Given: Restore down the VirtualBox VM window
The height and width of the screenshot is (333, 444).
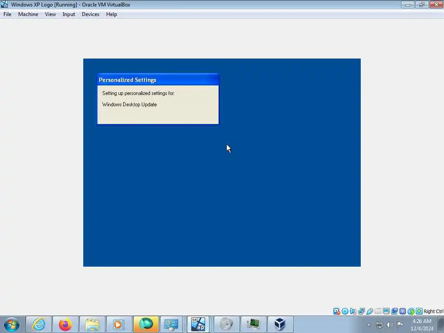Looking at the screenshot, I should coord(421,4).
